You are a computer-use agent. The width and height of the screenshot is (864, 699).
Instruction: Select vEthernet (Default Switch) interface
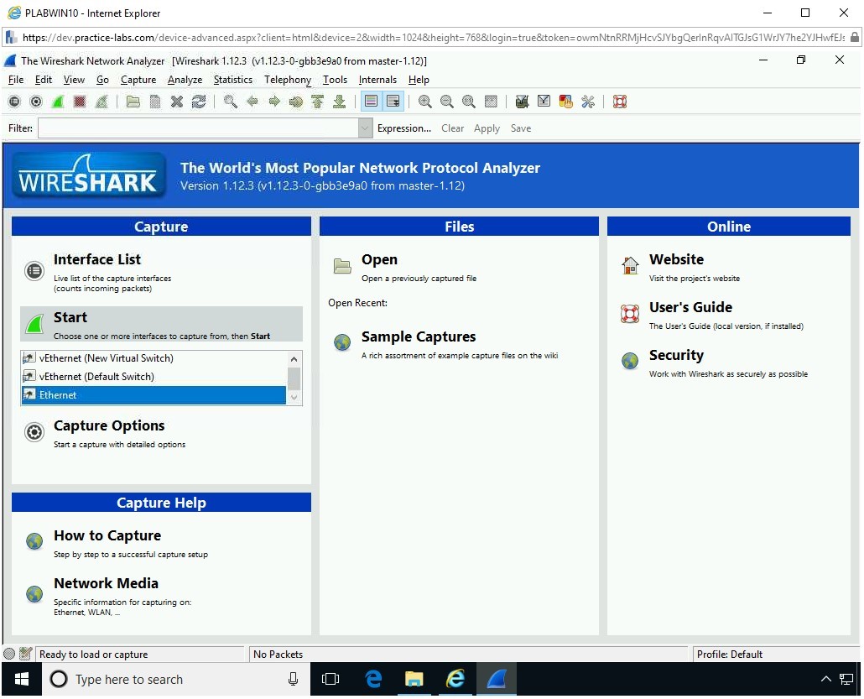pyautogui.click(x=96, y=377)
